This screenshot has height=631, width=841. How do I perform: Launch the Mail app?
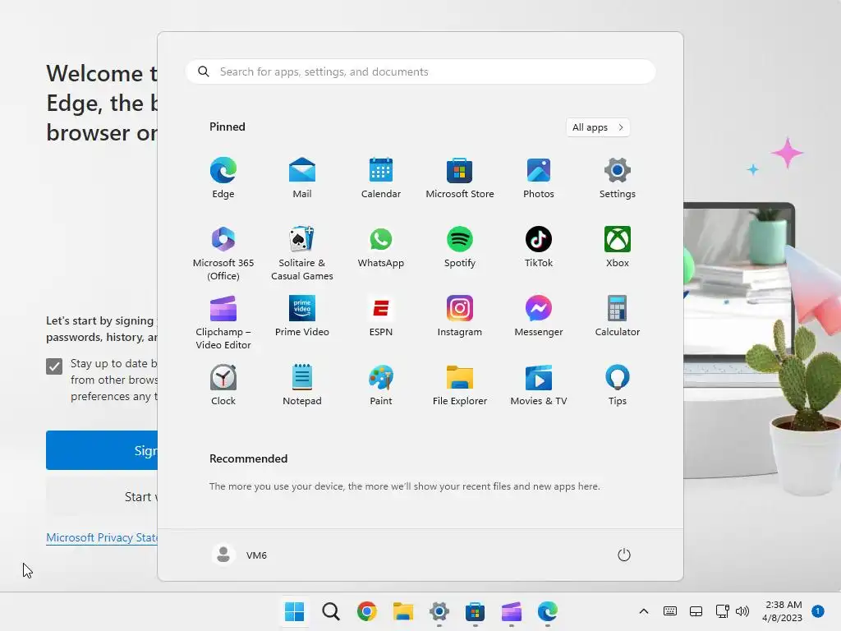pos(302,178)
